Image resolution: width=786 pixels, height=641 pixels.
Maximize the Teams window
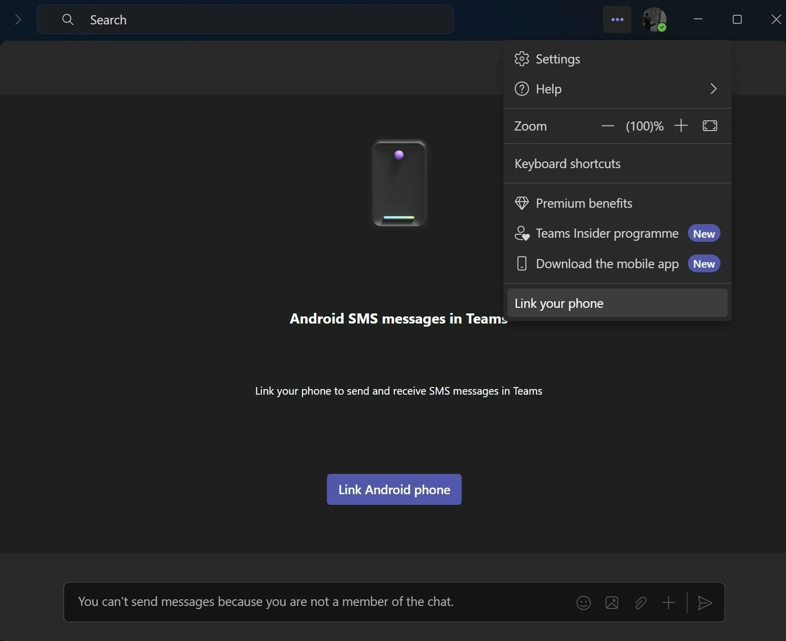coord(737,19)
